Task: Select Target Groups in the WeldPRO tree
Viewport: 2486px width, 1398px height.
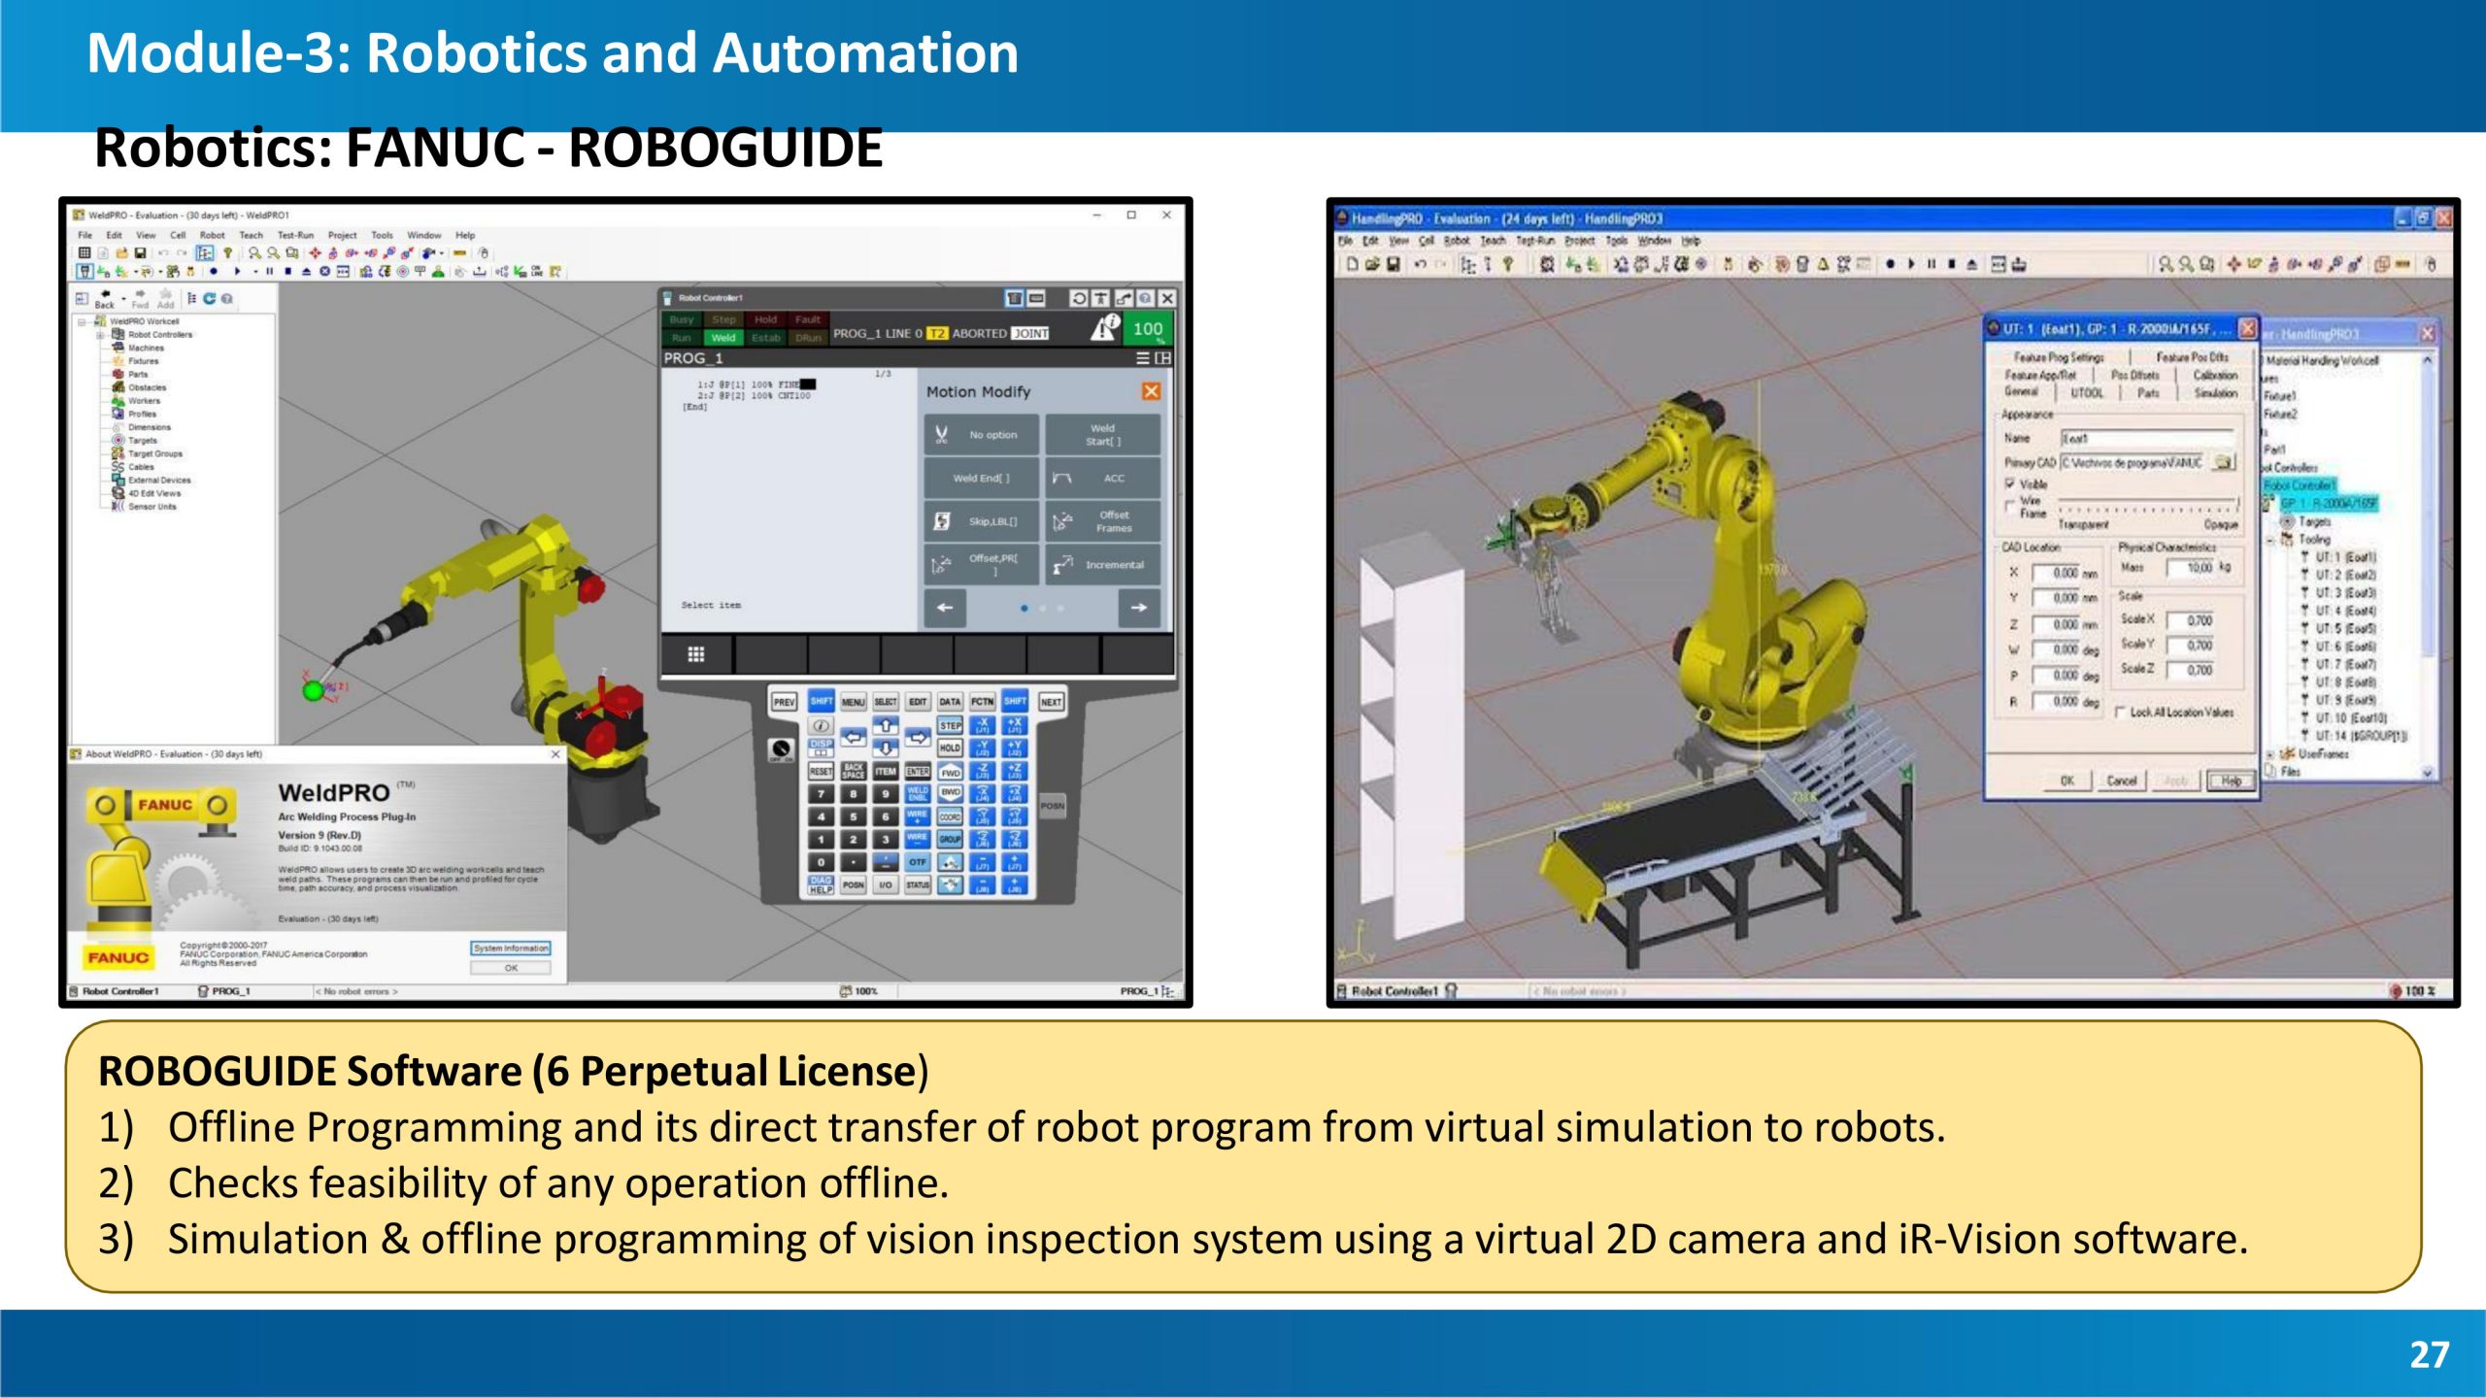Action: [x=154, y=453]
